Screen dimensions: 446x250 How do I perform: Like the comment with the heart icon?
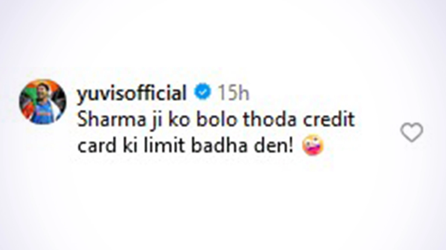pyautogui.click(x=411, y=132)
